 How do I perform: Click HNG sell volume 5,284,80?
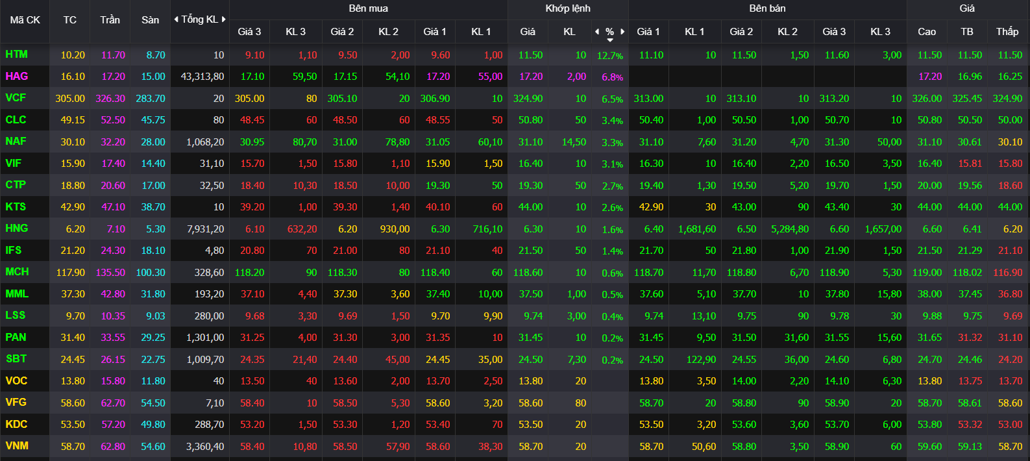coord(790,229)
